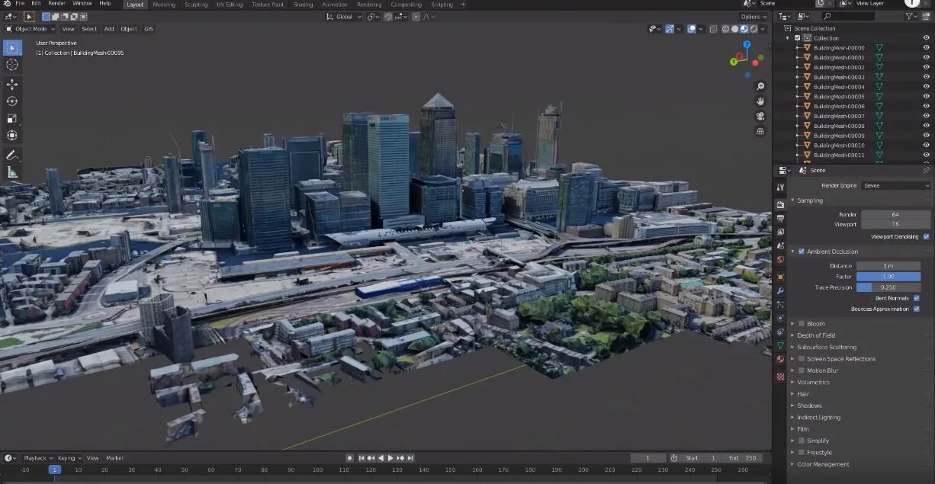
Task: Open the Render Engine dropdown
Action: [x=896, y=186]
